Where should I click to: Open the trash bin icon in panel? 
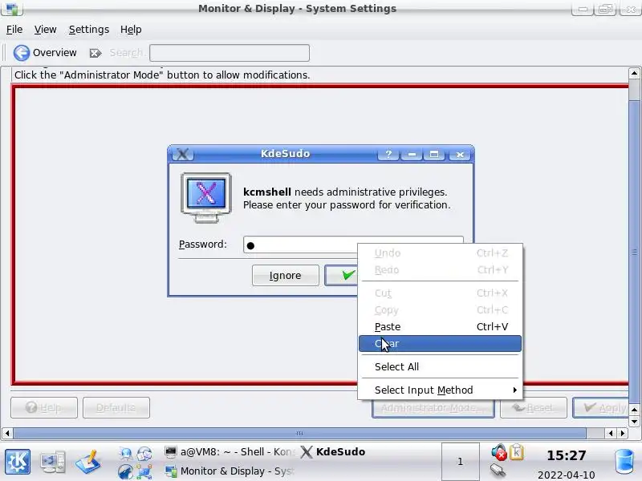point(625,462)
